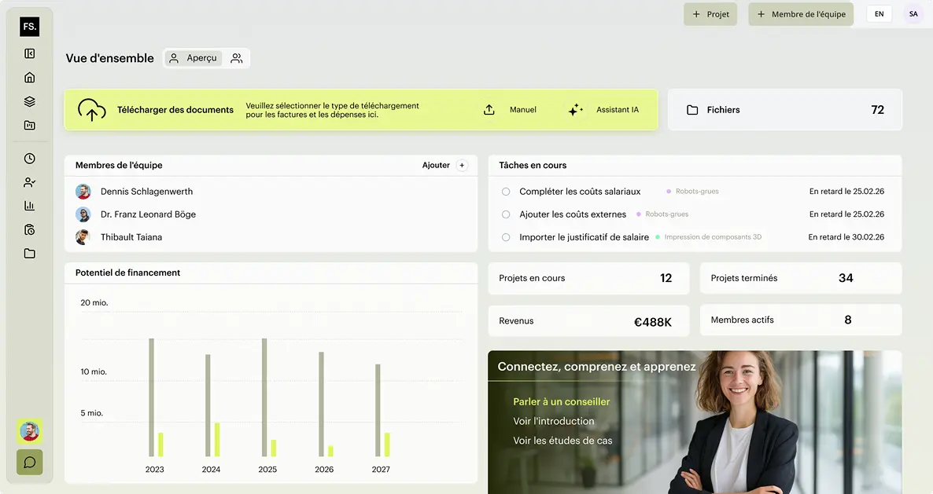
Task: Switch to the team view people icon
Action: [237, 58]
